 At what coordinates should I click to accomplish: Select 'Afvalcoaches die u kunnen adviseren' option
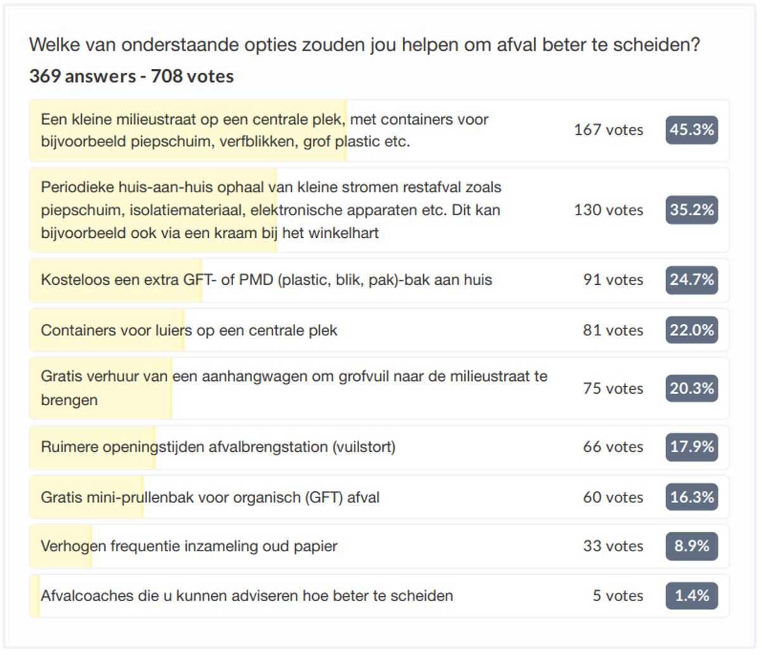tap(246, 596)
